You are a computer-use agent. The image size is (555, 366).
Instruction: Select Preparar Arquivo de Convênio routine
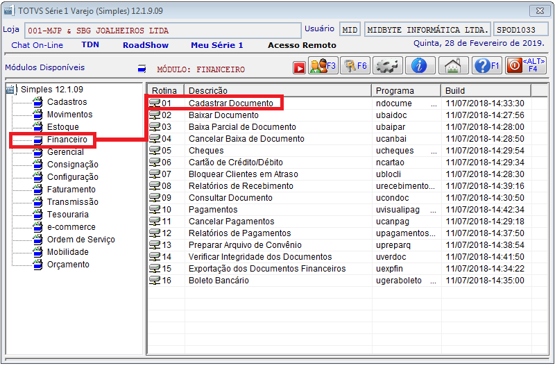(x=245, y=245)
